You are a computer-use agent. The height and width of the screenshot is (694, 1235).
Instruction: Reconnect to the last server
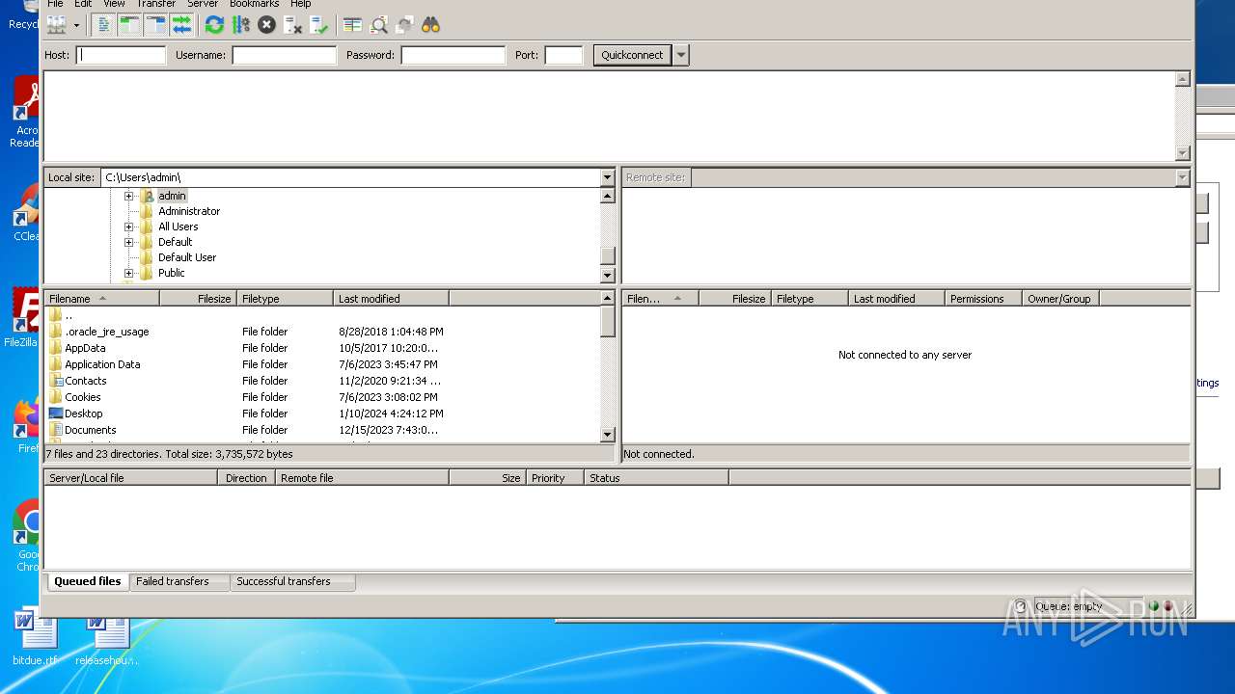pos(318,25)
